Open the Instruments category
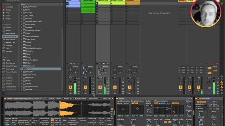The image size is (225, 126). pos(10,34)
